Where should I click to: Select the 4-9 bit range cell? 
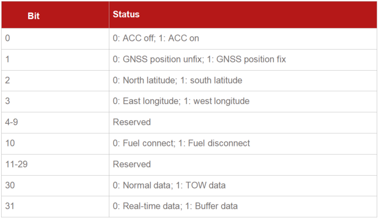(x=55, y=123)
